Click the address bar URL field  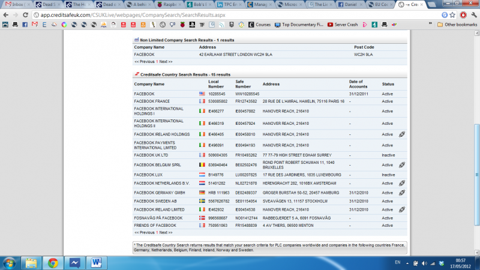pyautogui.click(x=236, y=14)
